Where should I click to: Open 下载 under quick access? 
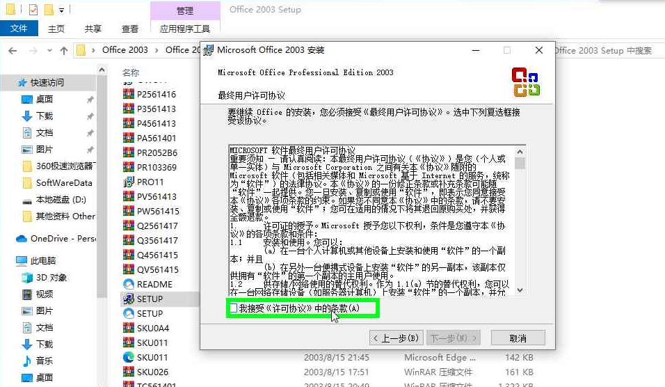tap(44, 116)
